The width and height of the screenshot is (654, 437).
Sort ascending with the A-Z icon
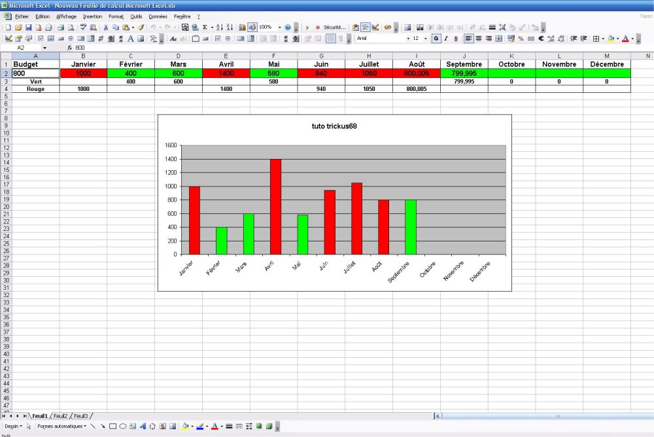[x=220, y=27]
